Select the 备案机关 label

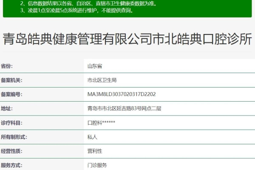(x=11, y=80)
